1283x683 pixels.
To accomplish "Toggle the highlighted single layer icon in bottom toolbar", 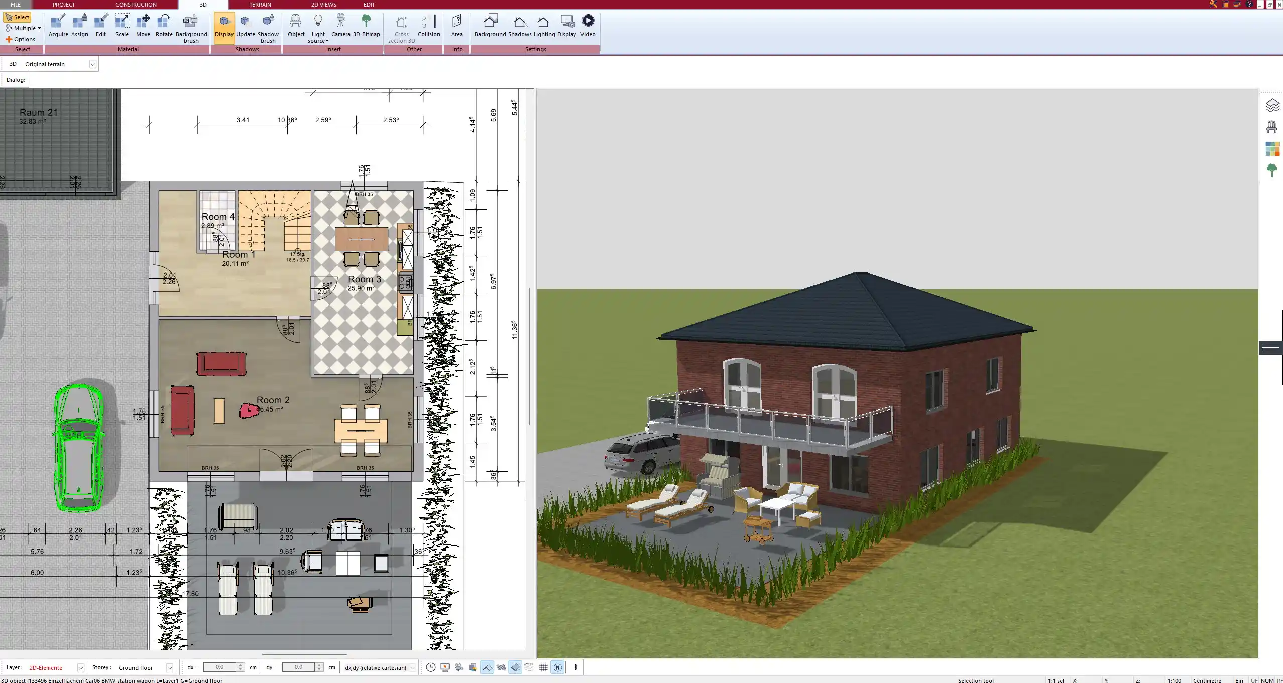I will pos(515,667).
